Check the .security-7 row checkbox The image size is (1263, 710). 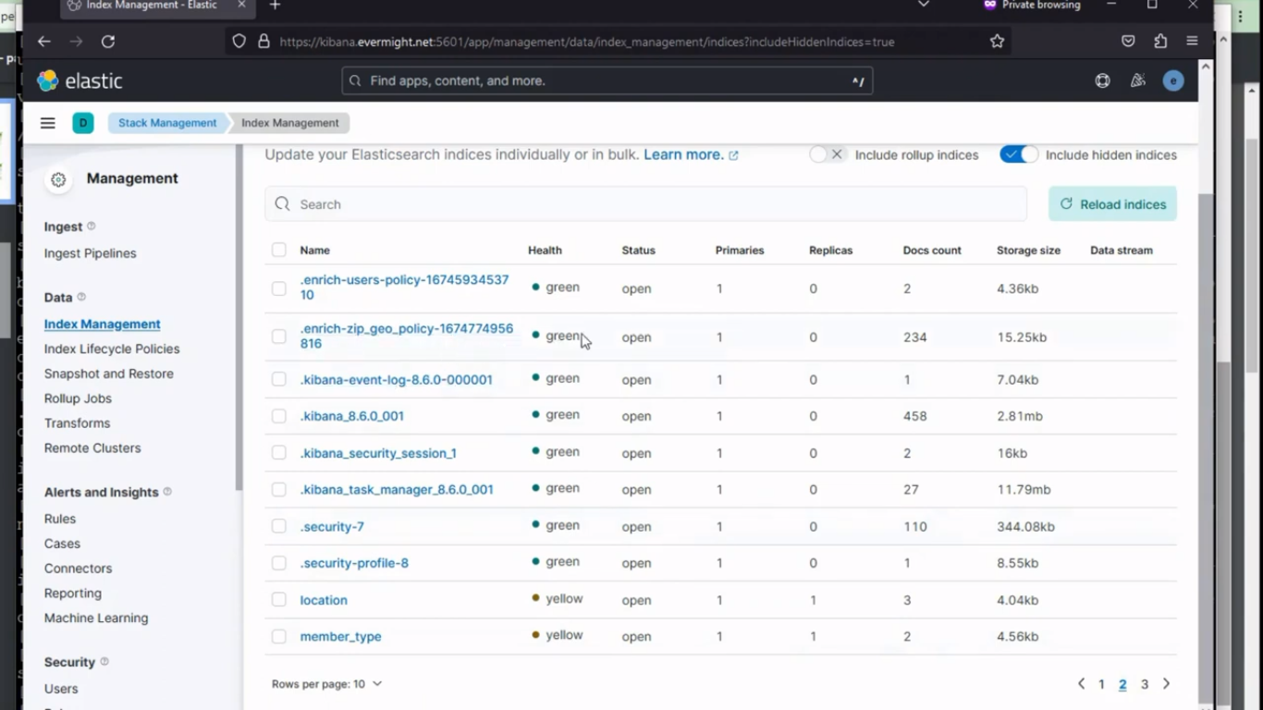coord(279,526)
